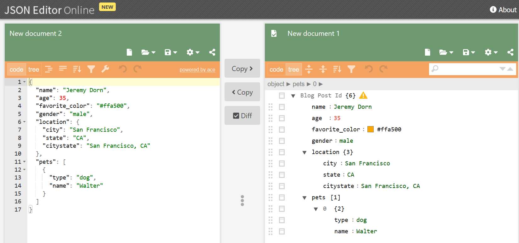Open context menu for age row
519x243 pixels.
pyautogui.click(x=282, y=118)
